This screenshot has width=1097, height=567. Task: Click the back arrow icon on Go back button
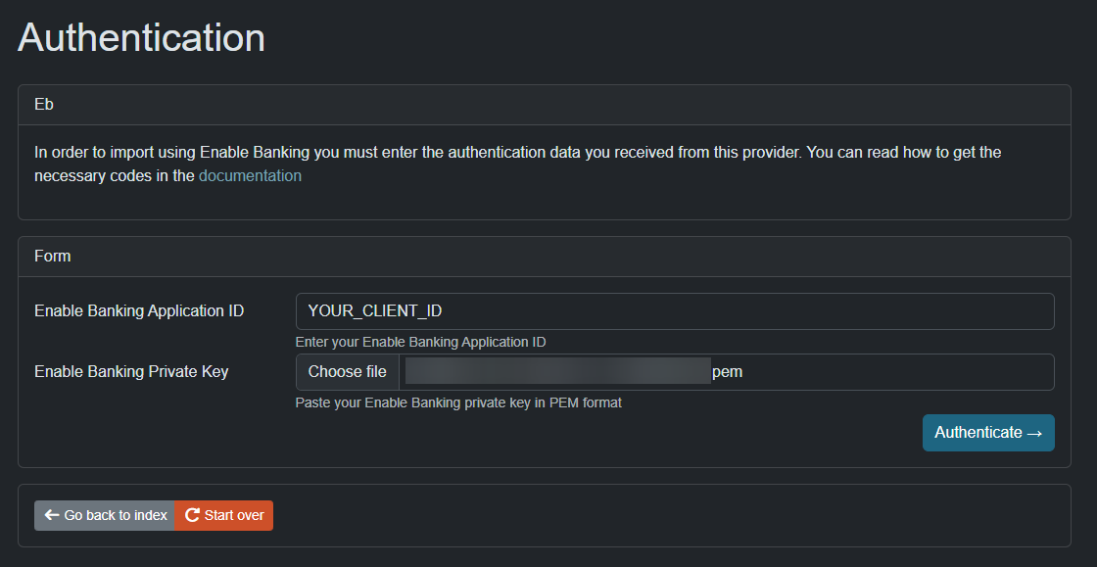(x=50, y=515)
